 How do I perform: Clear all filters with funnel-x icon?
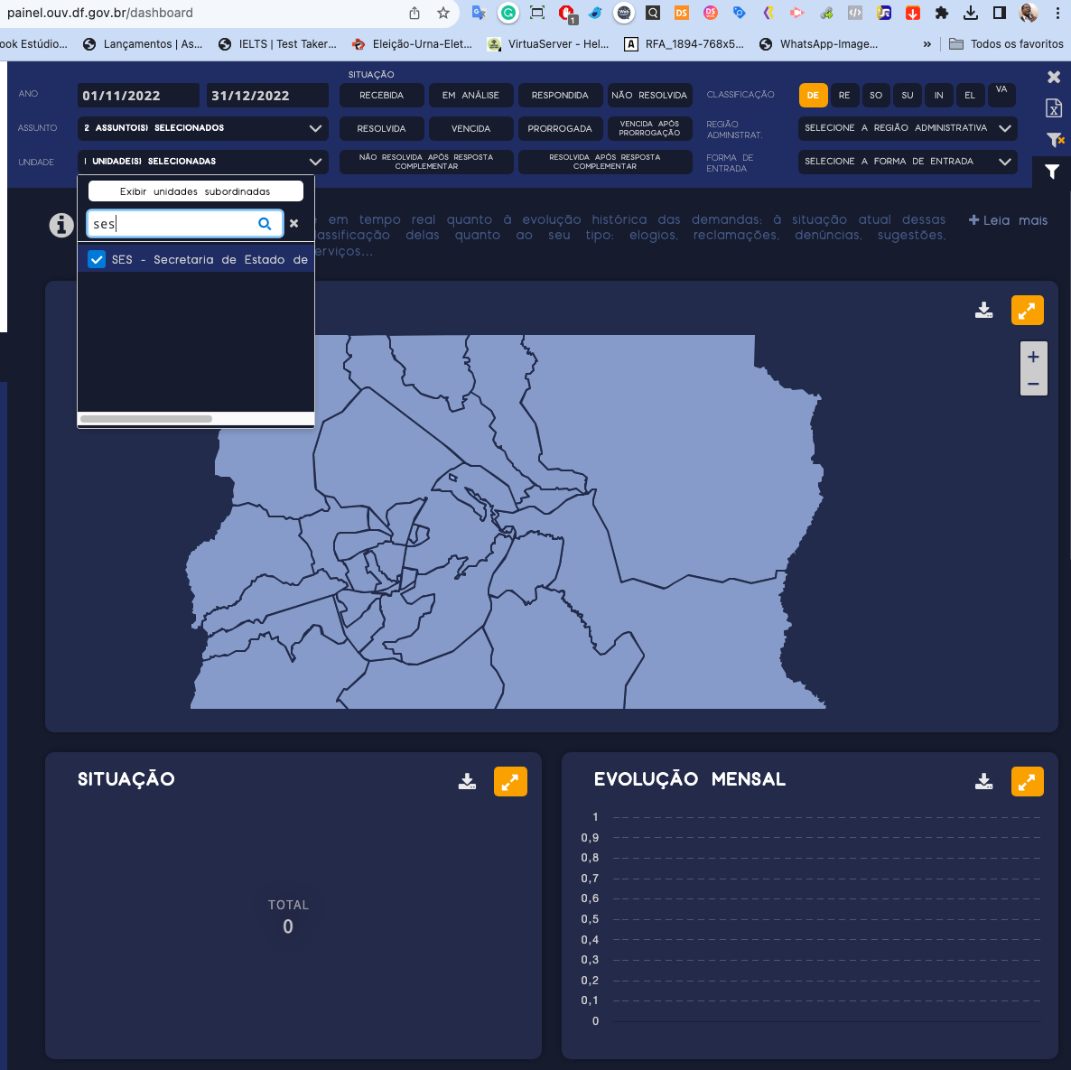point(1054,140)
